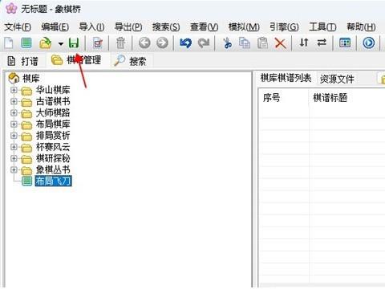Click the gray redo icon
Screen dimensions: 385x289
pyautogui.click(x=204, y=43)
